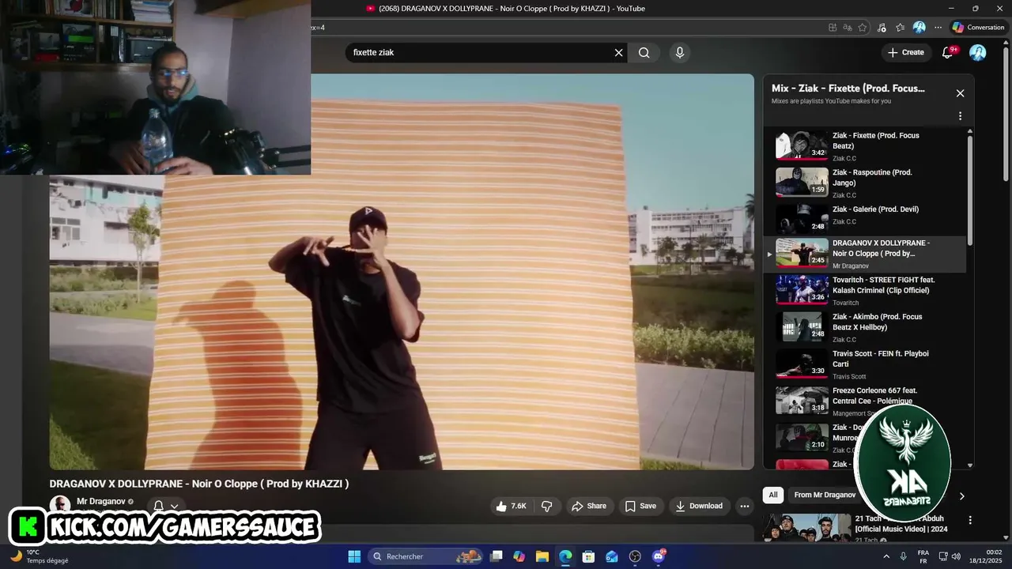Open the Edge Copilot Conversation button
This screenshot has width=1012, height=569.
[x=978, y=28]
